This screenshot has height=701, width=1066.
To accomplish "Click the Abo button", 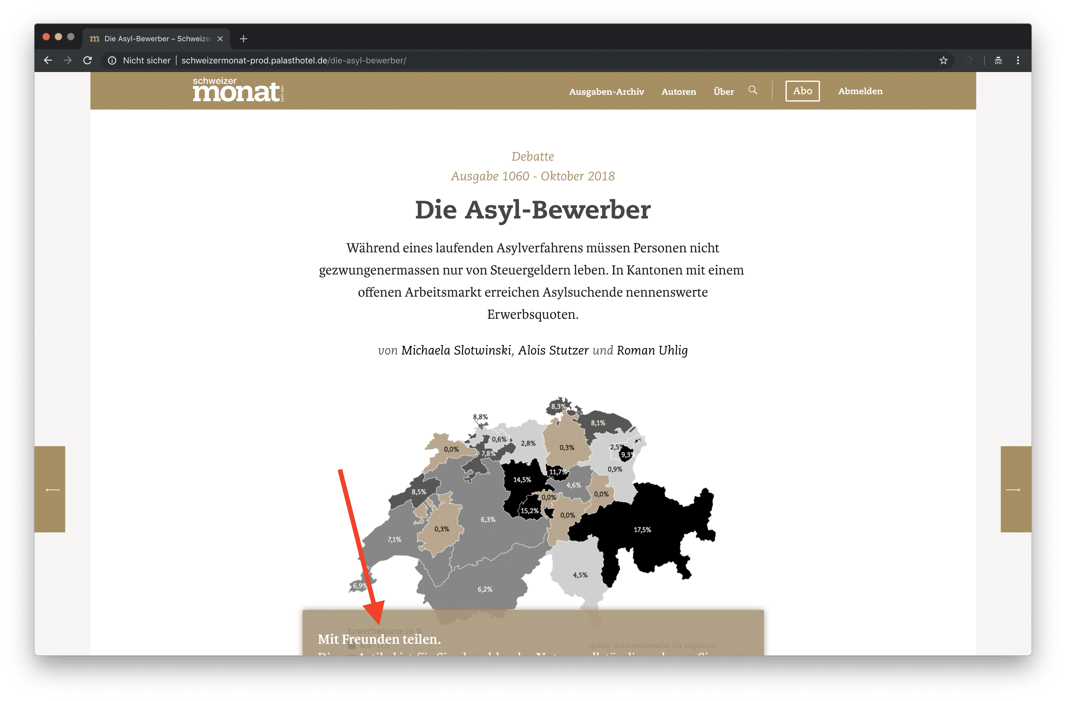I will click(802, 91).
